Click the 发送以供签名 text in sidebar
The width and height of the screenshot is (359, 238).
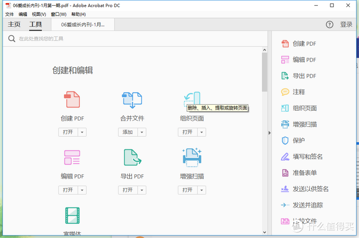[310, 189]
